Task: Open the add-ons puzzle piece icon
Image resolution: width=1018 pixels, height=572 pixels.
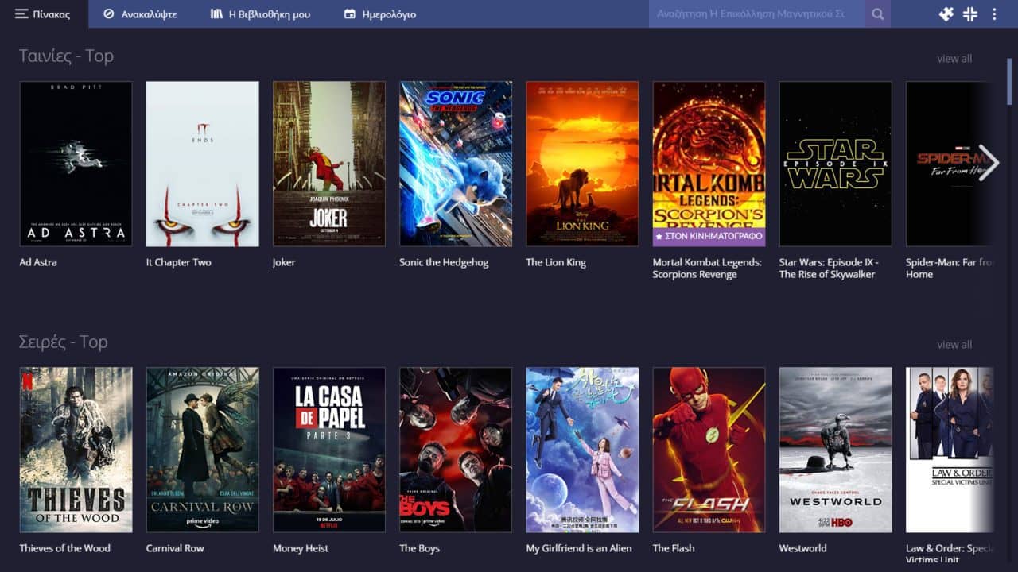Action: click(946, 14)
